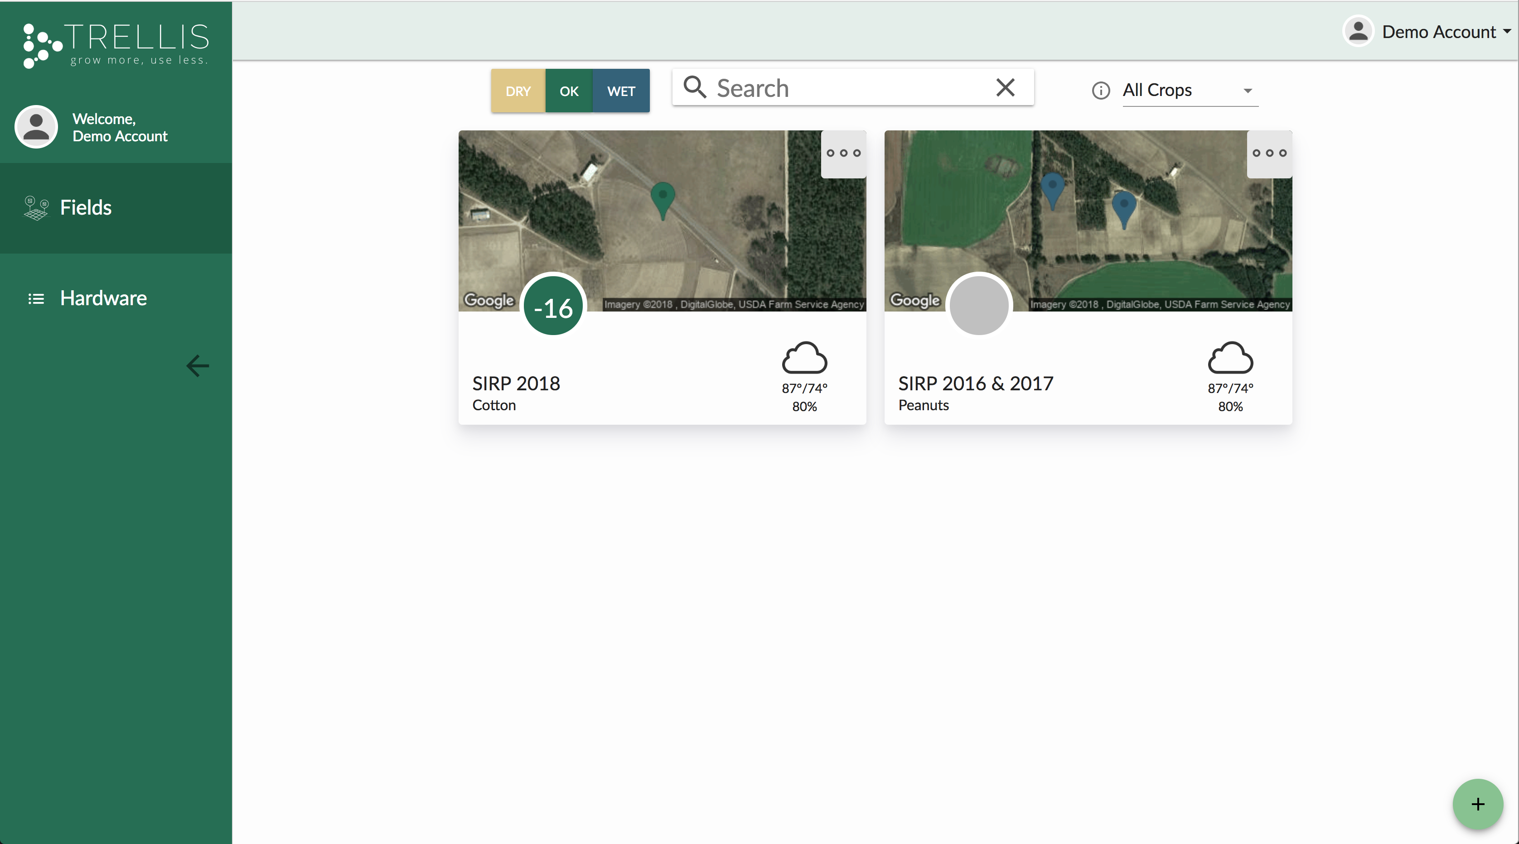
Task: Open the Hardware section in sidebar
Action: click(x=103, y=298)
